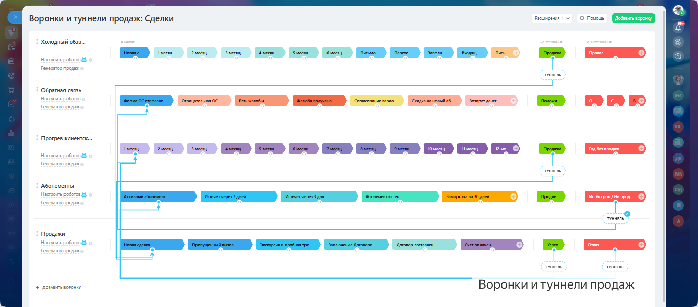Close the funnels slider with the X button
This screenshot has height=307, width=698.
[x=15, y=17]
